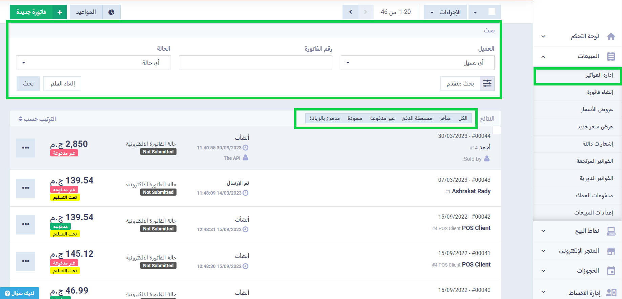This screenshot has width=622, height=299.
Task: Click the الحجوزات calendar icon
Action: click(611, 271)
